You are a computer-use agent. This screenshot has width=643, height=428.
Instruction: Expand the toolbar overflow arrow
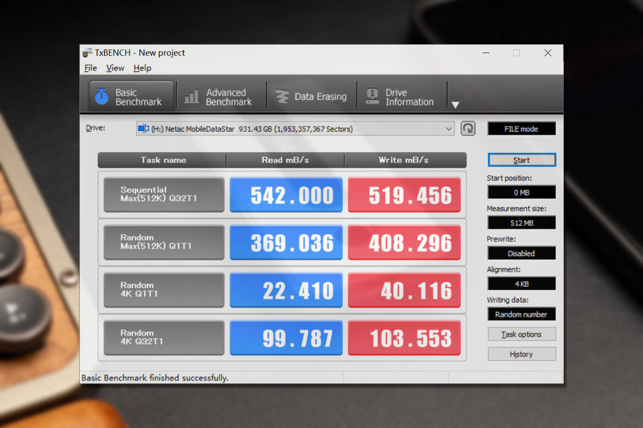(455, 104)
